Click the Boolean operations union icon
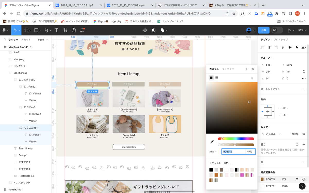This screenshot has width=309, height=193. (162, 30)
